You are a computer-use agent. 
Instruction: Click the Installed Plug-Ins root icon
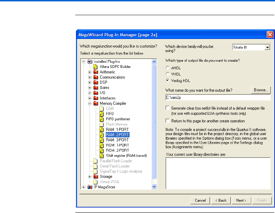click(90, 62)
